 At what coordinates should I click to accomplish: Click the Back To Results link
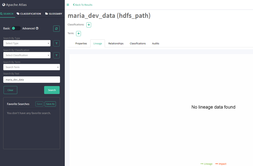(83, 5)
